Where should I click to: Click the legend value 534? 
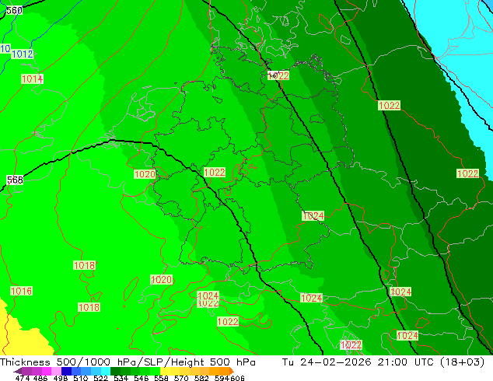click(121, 378)
